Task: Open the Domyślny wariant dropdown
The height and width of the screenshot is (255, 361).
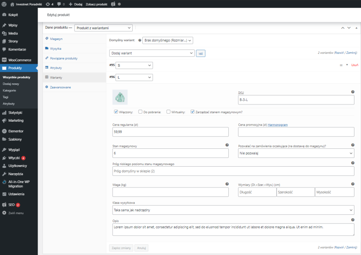Action: [168, 40]
